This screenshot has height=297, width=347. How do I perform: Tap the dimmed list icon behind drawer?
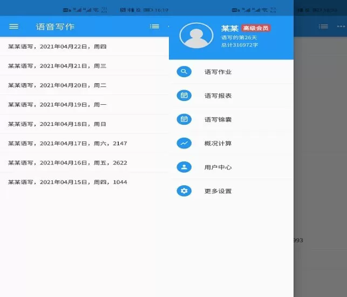pyautogui.click(x=323, y=26)
